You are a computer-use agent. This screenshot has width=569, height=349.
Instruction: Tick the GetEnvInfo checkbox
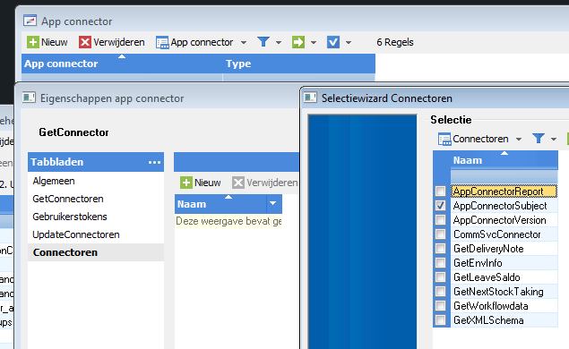tap(440, 263)
